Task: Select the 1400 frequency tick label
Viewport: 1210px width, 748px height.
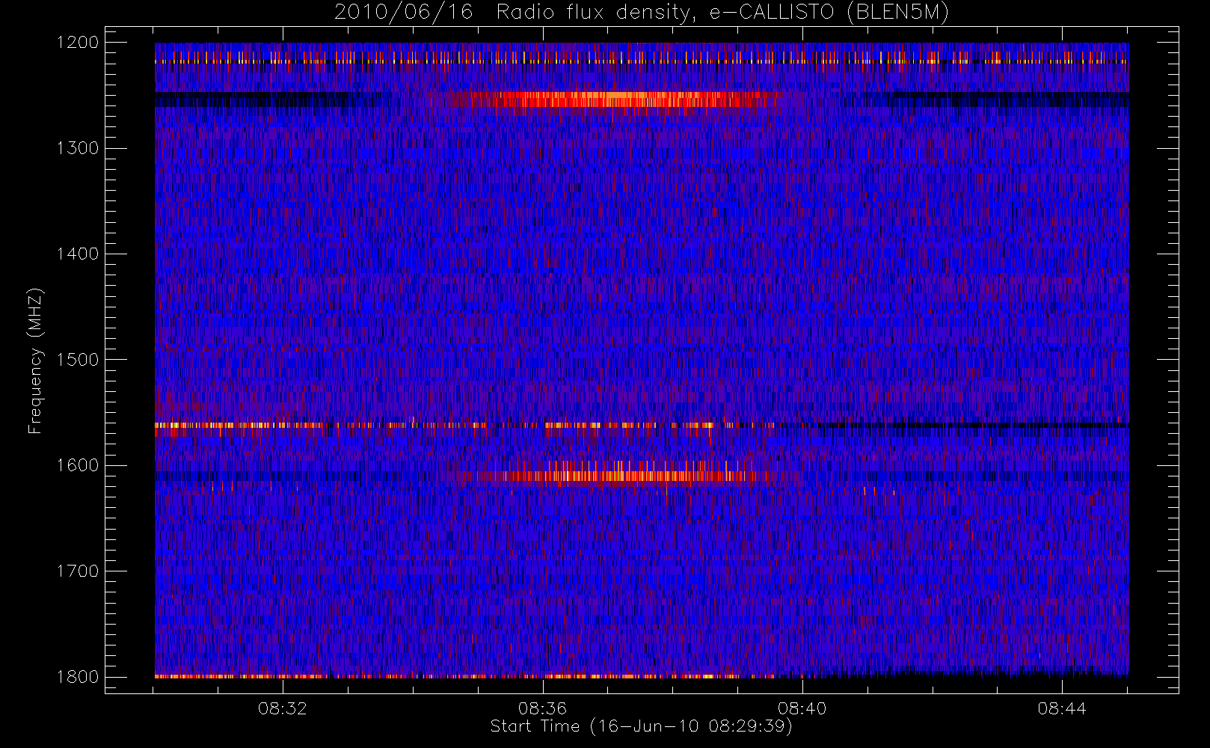Action: (x=78, y=254)
